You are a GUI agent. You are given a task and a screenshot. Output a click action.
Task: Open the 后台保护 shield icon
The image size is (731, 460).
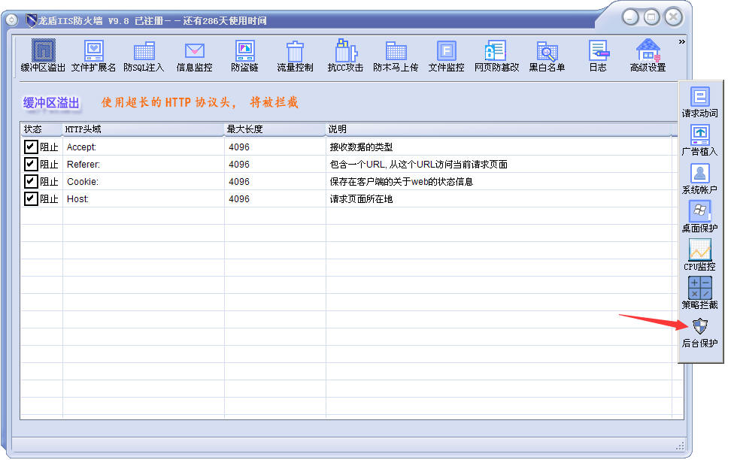[x=699, y=332]
